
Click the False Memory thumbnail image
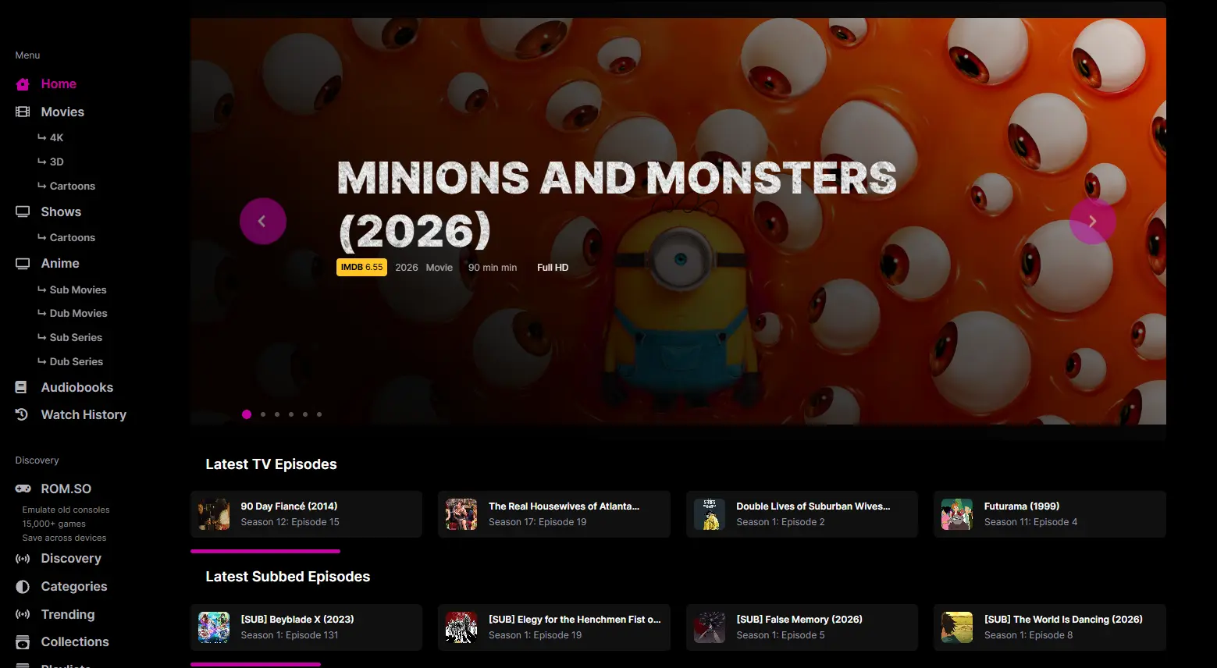coord(710,627)
